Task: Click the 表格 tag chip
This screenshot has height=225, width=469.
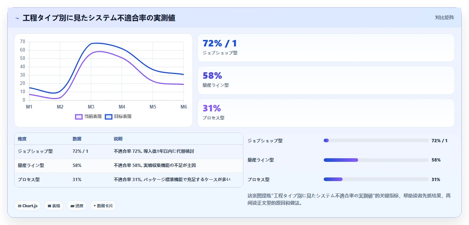Action: click(54, 206)
